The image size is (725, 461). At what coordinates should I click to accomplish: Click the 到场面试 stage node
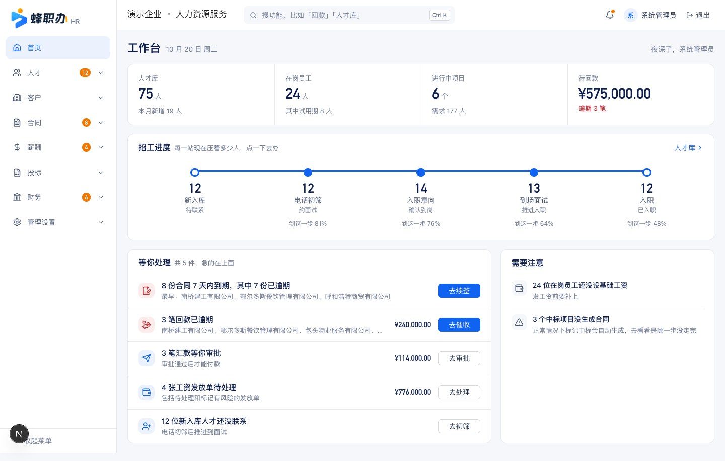pos(534,172)
